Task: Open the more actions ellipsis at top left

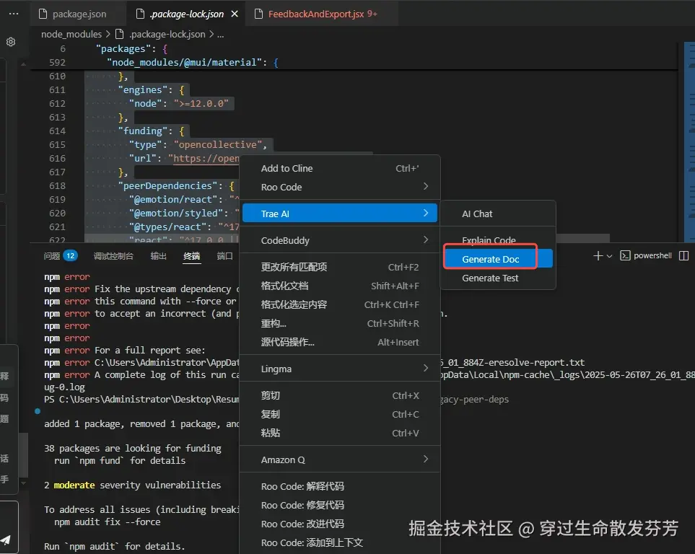Action: click(14, 13)
